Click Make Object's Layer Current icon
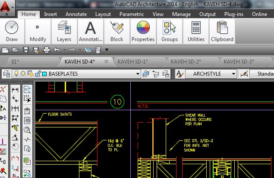Viewport: 274px width, 178px height. pyautogui.click(x=146, y=74)
